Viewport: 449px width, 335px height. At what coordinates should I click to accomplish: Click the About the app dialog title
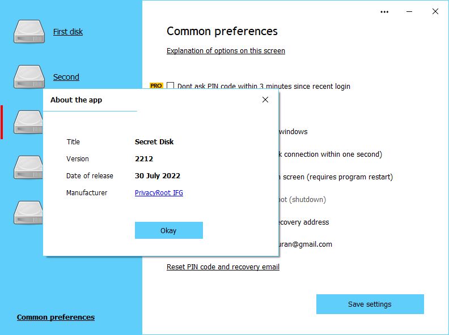[x=76, y=100]
